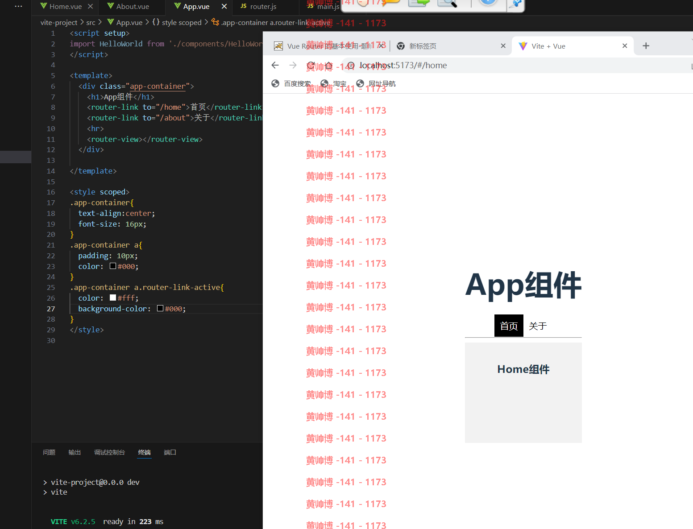
Task: Click the '<router-view></router-view>' code line
Action: [x=145, y=139]
